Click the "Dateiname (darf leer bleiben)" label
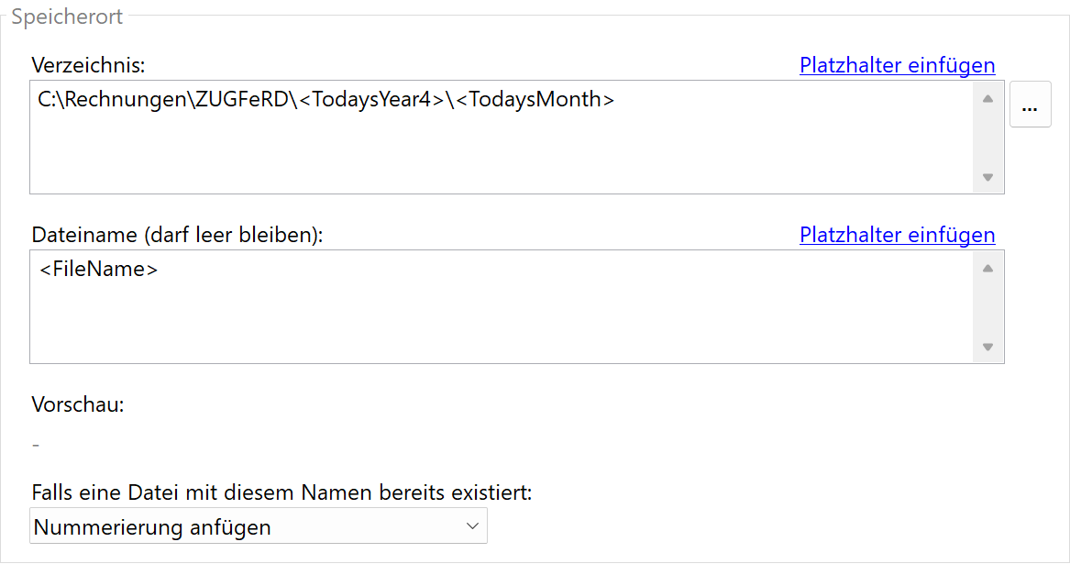 (x=178, y=235)
